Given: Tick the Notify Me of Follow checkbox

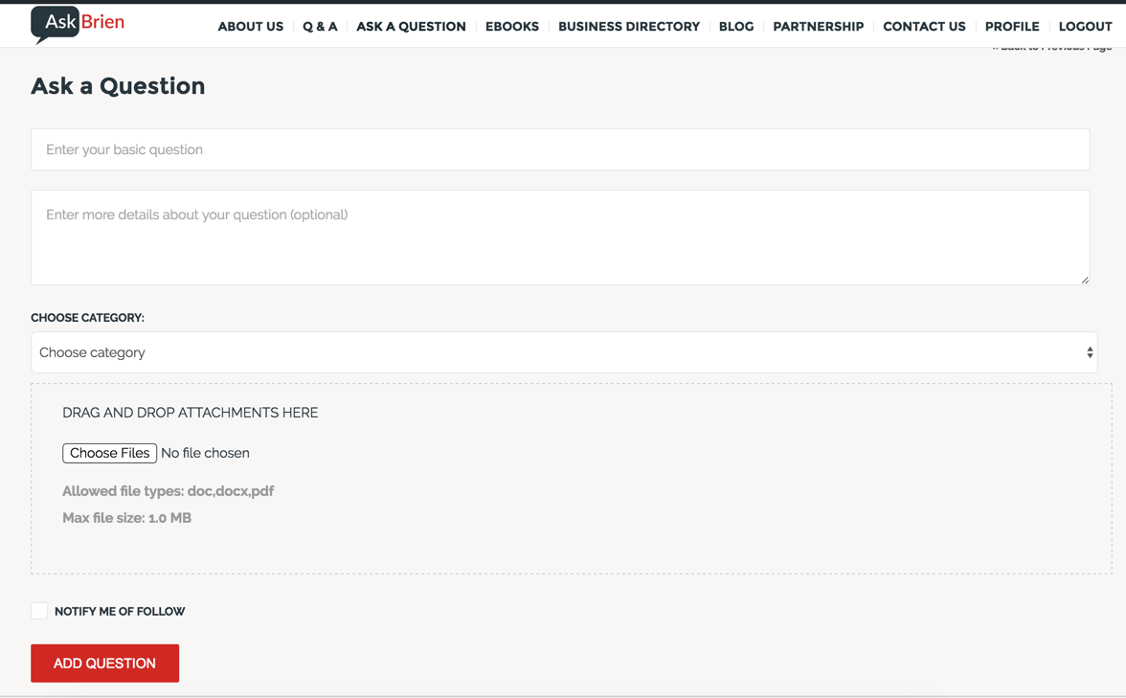Looking at the screenshot, I should pyautogui.click(x=39, y=611).
